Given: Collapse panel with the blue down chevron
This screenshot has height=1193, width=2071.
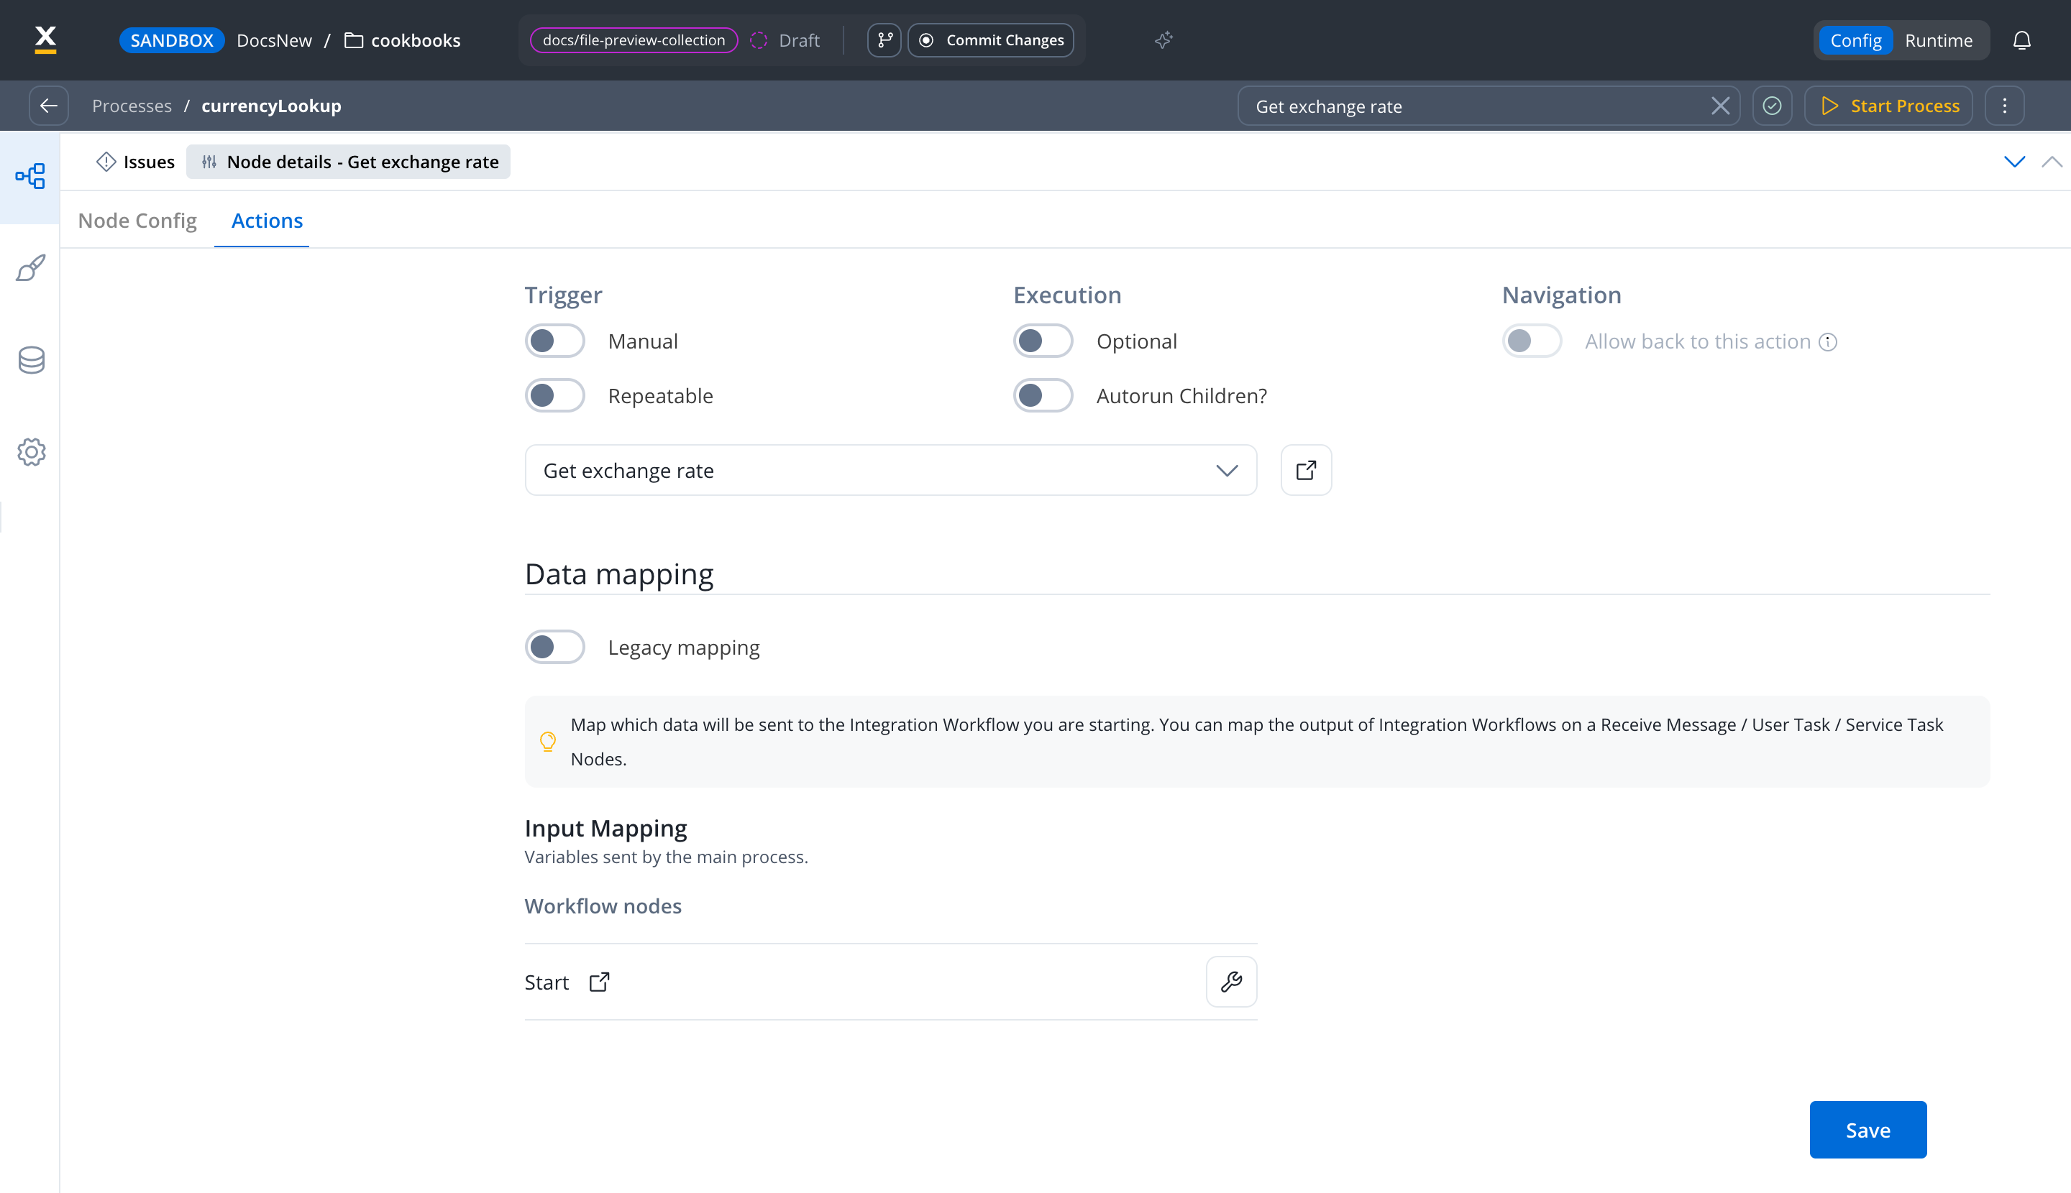Looking at the screenshot, I should (x=2013, y=162).
